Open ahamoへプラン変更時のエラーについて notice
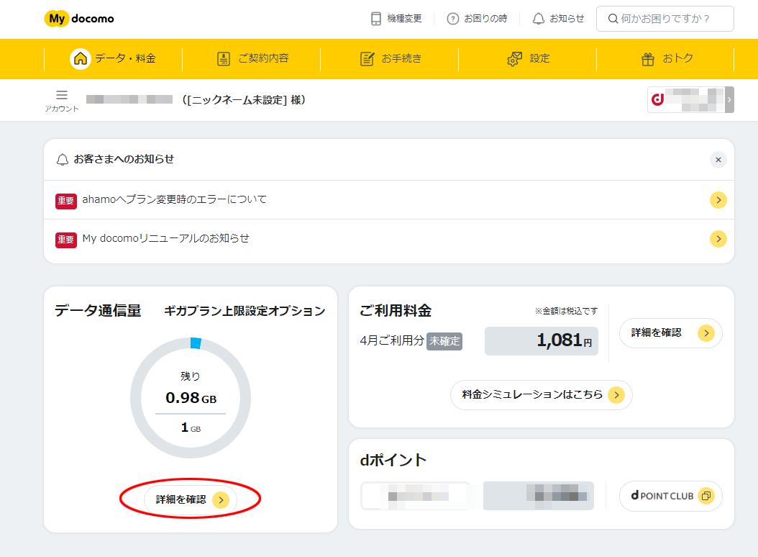This screenshot has width=758, height=557. [x=389, y=200]
